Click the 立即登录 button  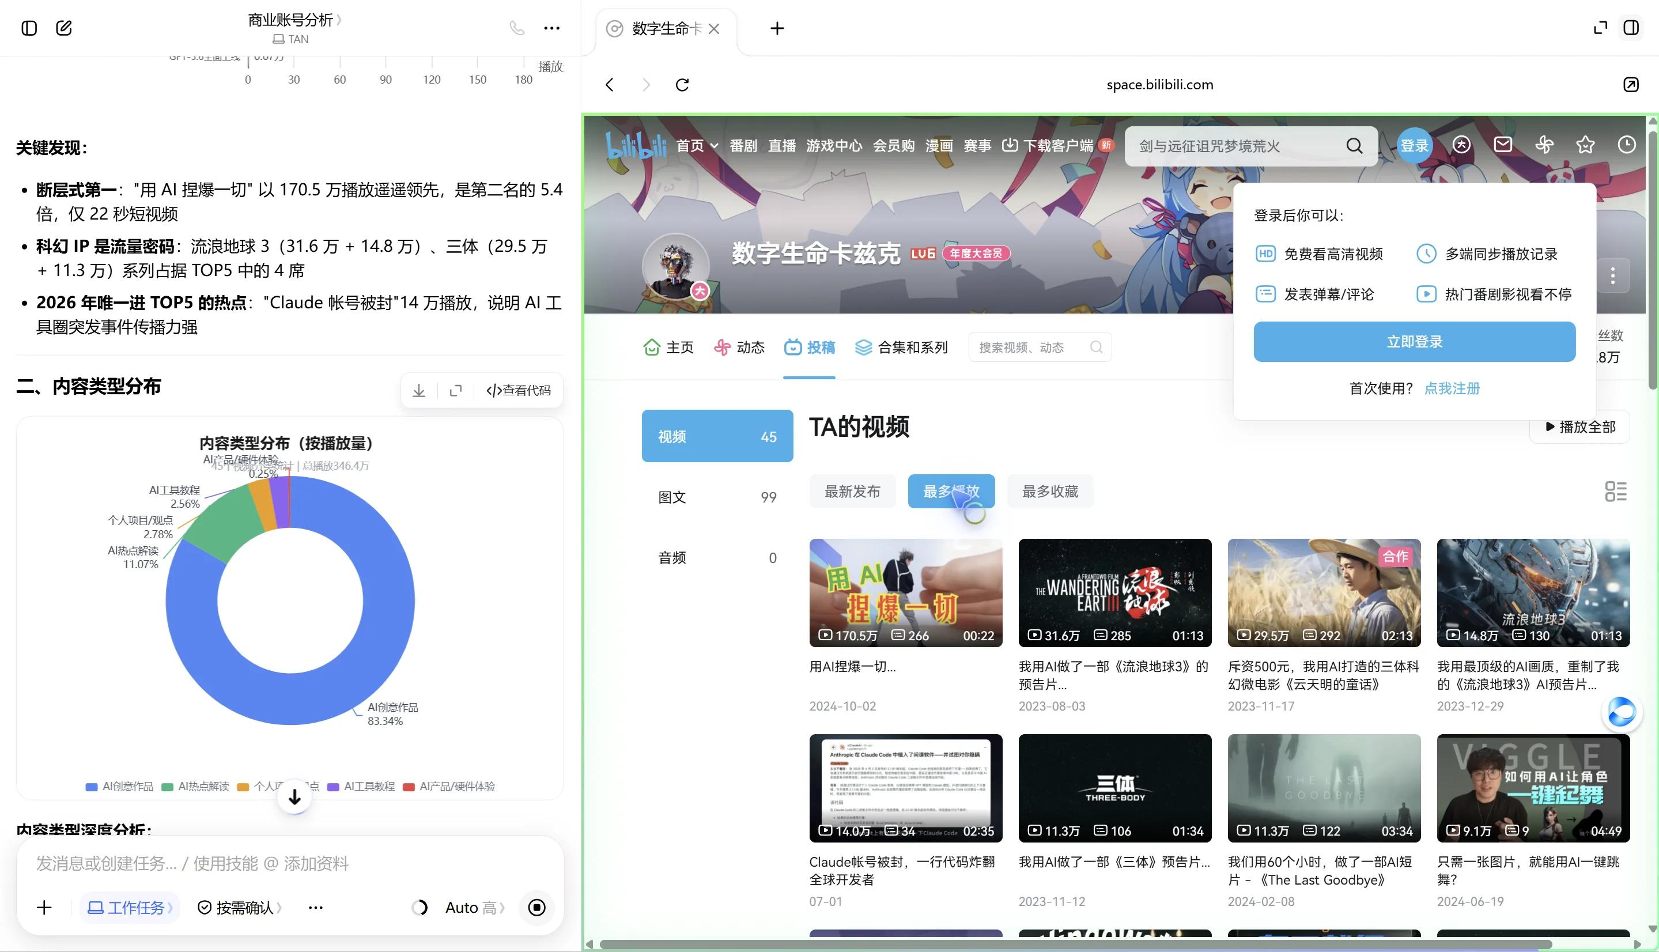1415,341
